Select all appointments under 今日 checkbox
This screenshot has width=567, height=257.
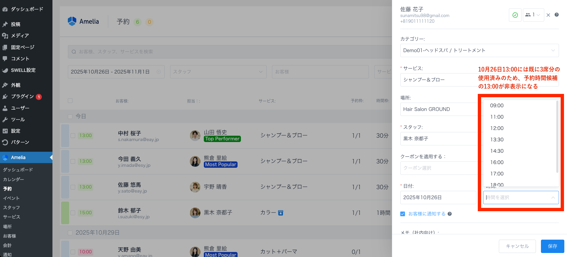(x=70, y=116)
